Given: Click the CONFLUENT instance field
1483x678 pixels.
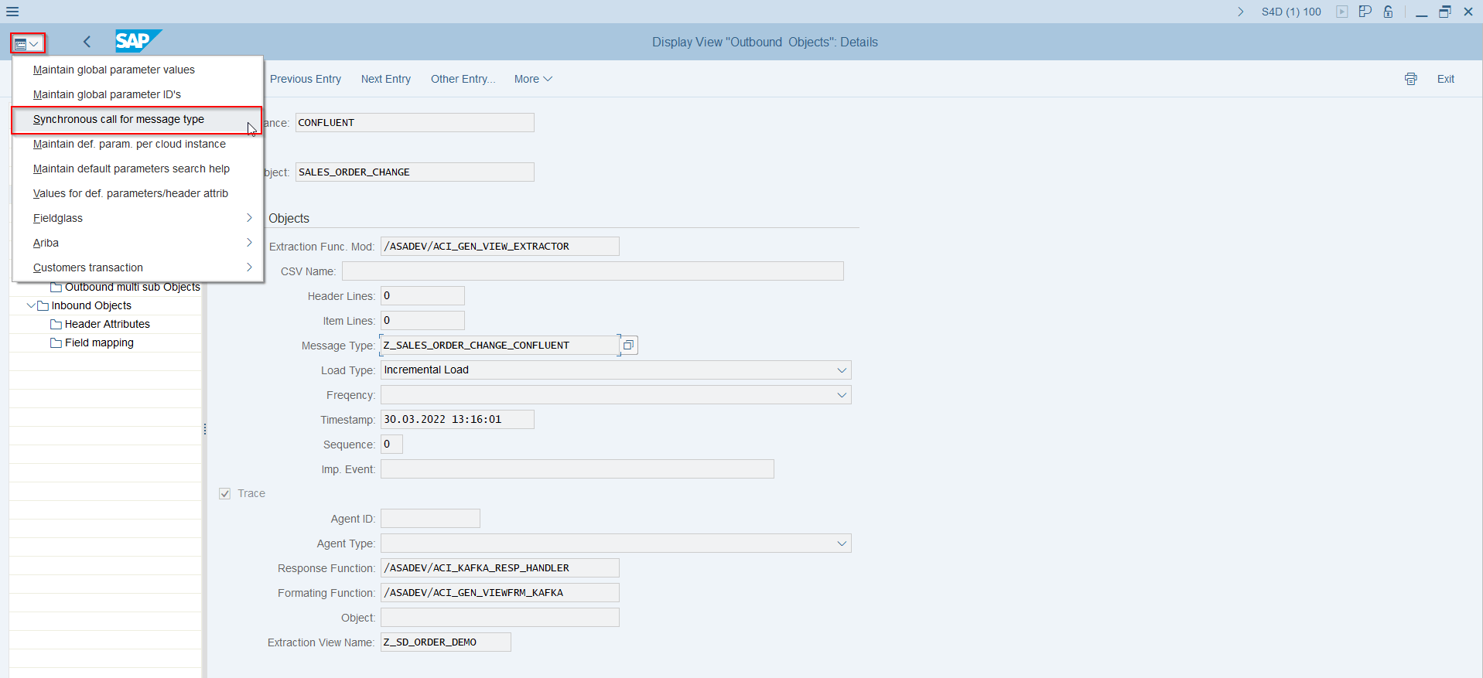Looking at the screenshot, I should [x=415, y=123].
